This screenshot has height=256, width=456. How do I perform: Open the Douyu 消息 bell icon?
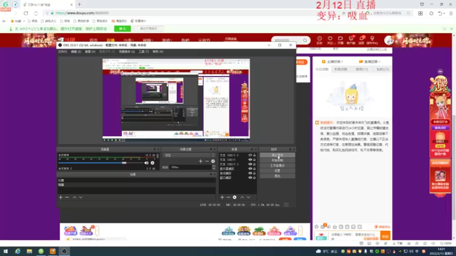coord(361,40)
